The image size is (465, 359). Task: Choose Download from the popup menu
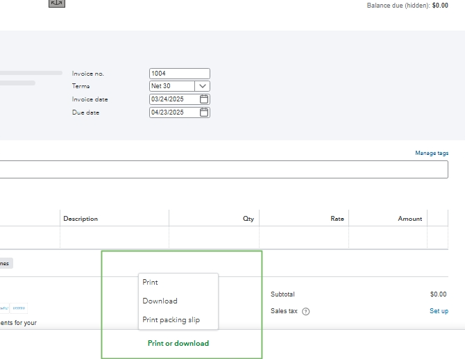tap(160, 301)
